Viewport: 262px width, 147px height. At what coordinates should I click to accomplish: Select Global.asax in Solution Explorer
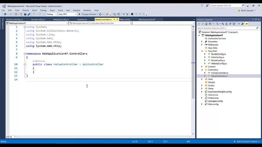tap(213, 98)
